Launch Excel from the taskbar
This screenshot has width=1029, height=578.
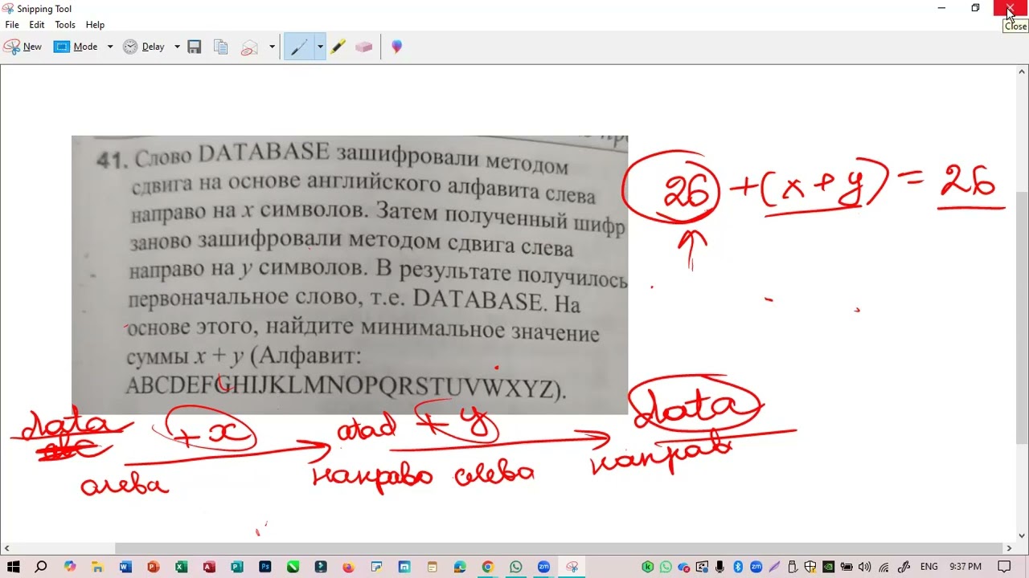(181, 567)
